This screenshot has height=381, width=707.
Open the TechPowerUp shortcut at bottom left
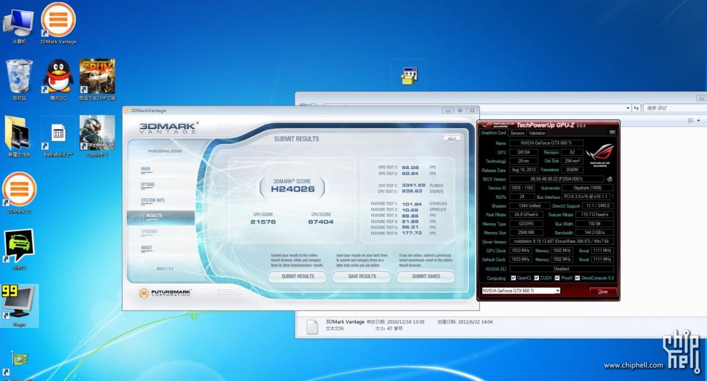click(x=19, y=362)
